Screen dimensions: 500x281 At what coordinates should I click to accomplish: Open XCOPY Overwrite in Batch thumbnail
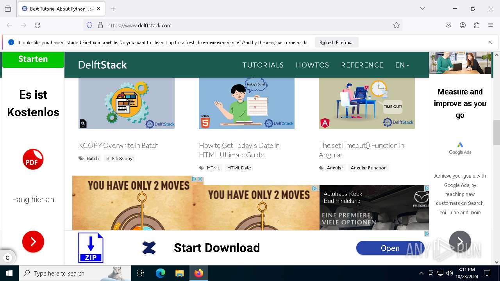point(127,103)
